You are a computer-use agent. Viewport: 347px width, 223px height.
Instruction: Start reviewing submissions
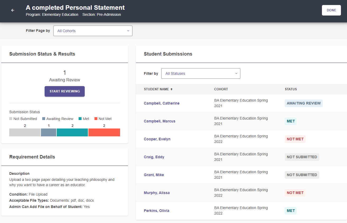(x=65, y=91)
